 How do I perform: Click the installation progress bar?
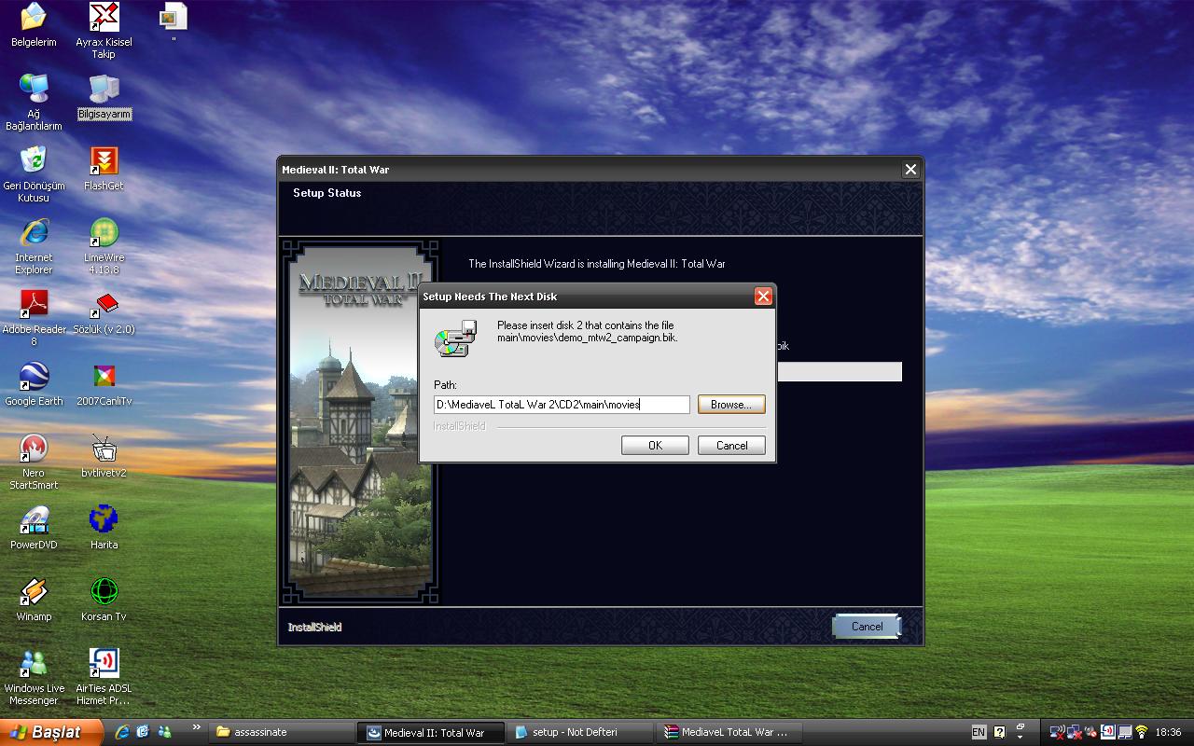click(839, 372)
